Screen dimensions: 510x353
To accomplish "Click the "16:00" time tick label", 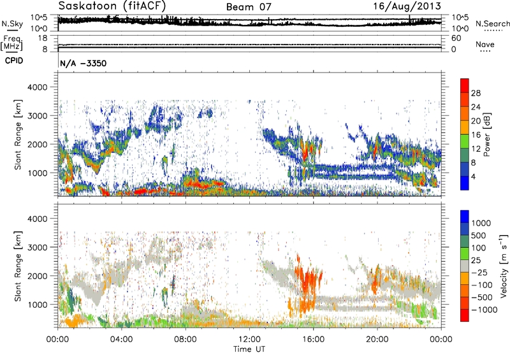I will pos(313,340).
